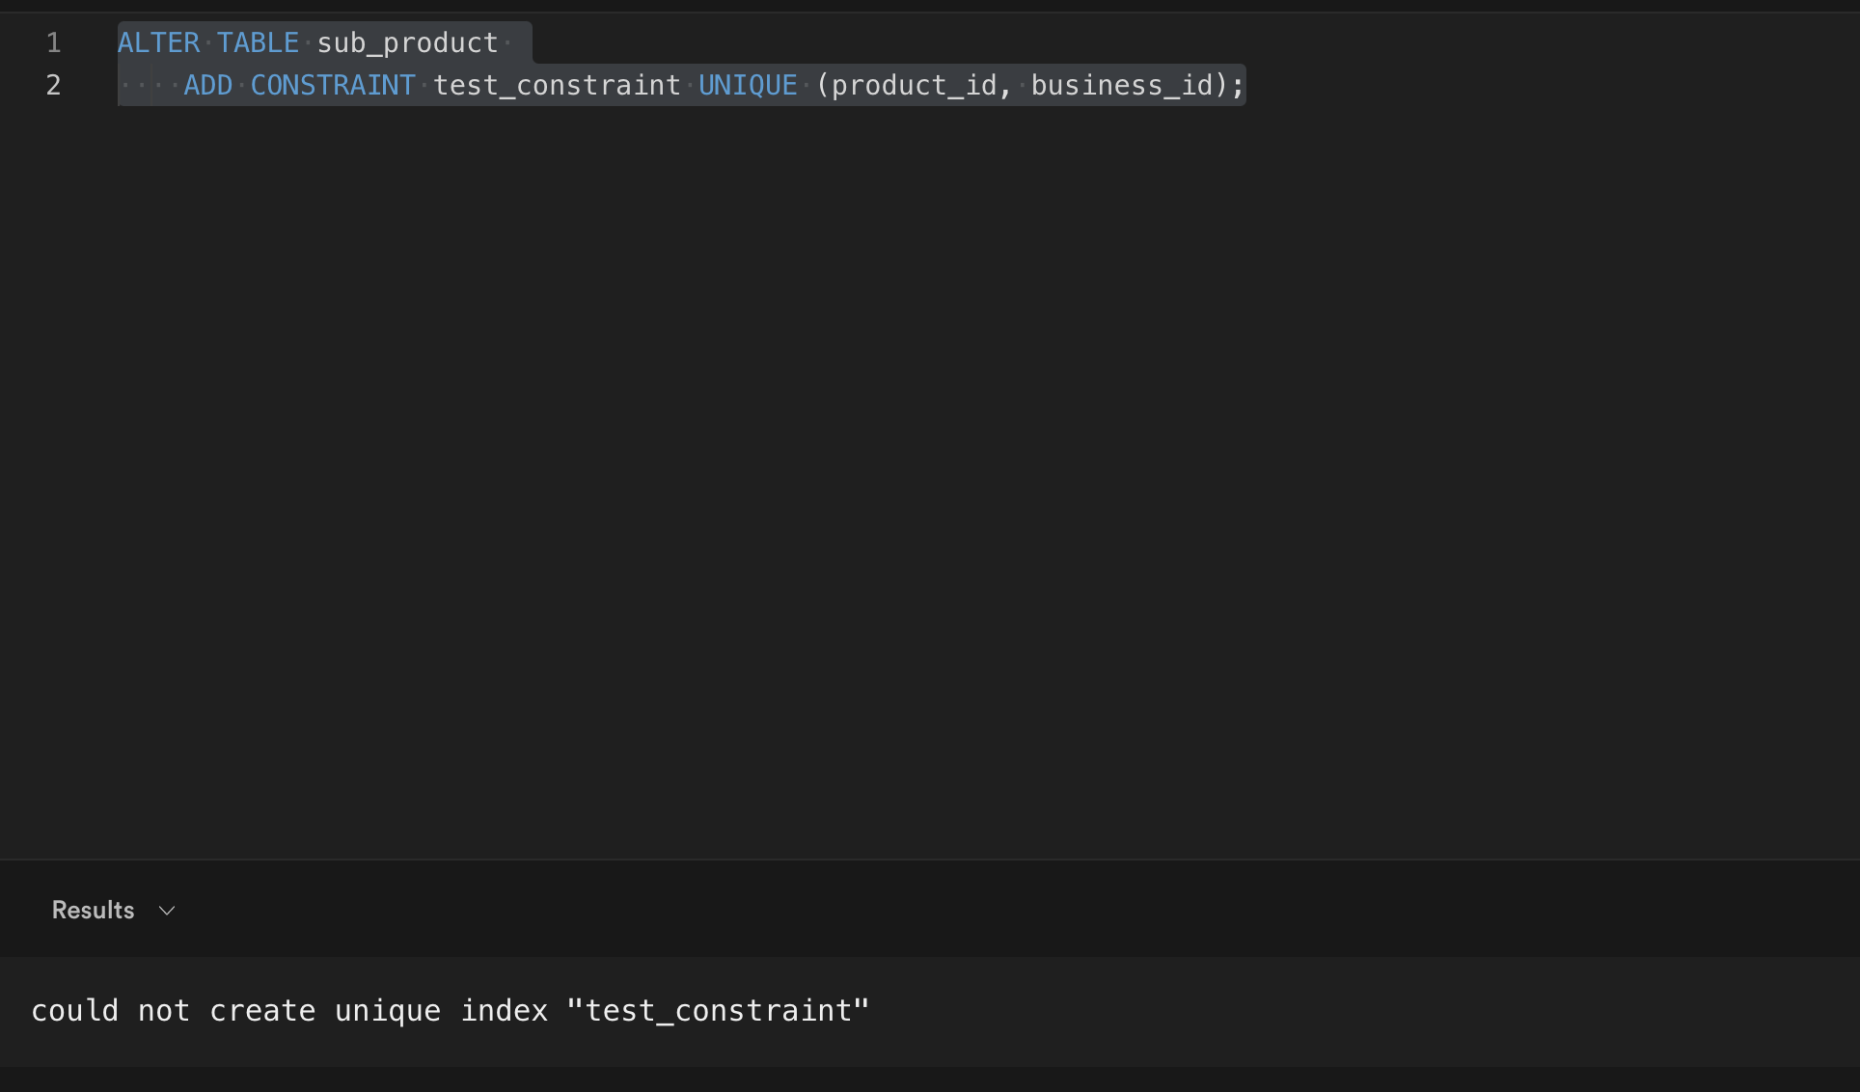This screenshot has width=1860, height=1092.
Task: Place cursor on sub_product table name
Action: click(407, 42)
